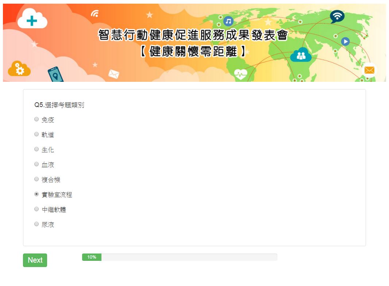The height and width of the screenshot is (286, 389).
Task: Select the 實驗室流程 radio button
Action: click(36, 194)
